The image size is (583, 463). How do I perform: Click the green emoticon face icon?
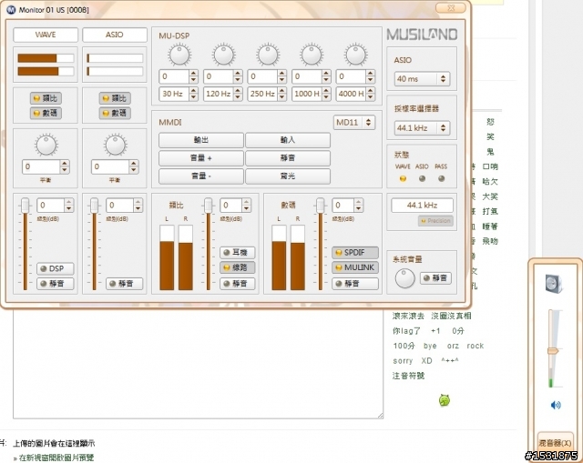click(x=444, y=400)
